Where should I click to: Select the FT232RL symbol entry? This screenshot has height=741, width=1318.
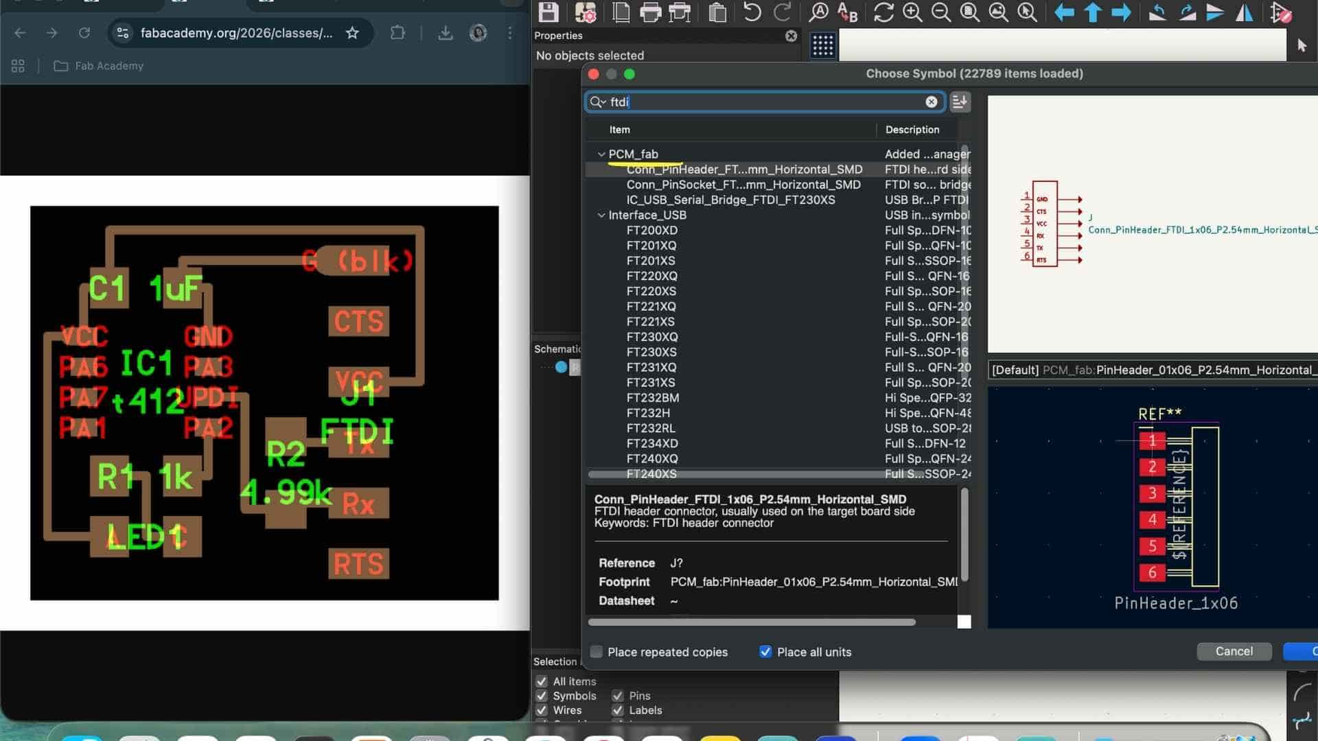[x=650, y=428]
